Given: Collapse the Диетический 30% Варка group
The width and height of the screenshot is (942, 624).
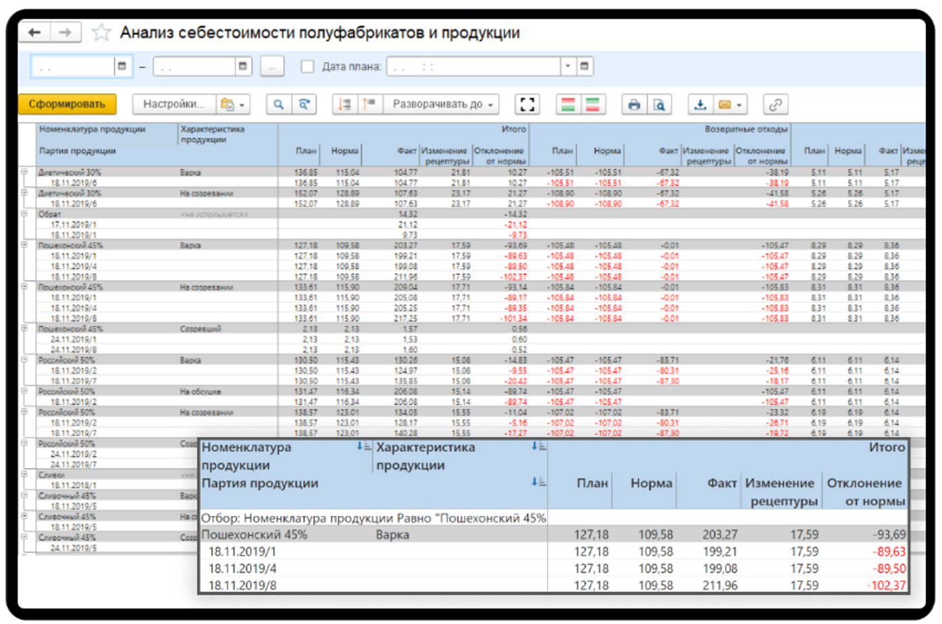Looking at the screenshot, I should 24,172.
